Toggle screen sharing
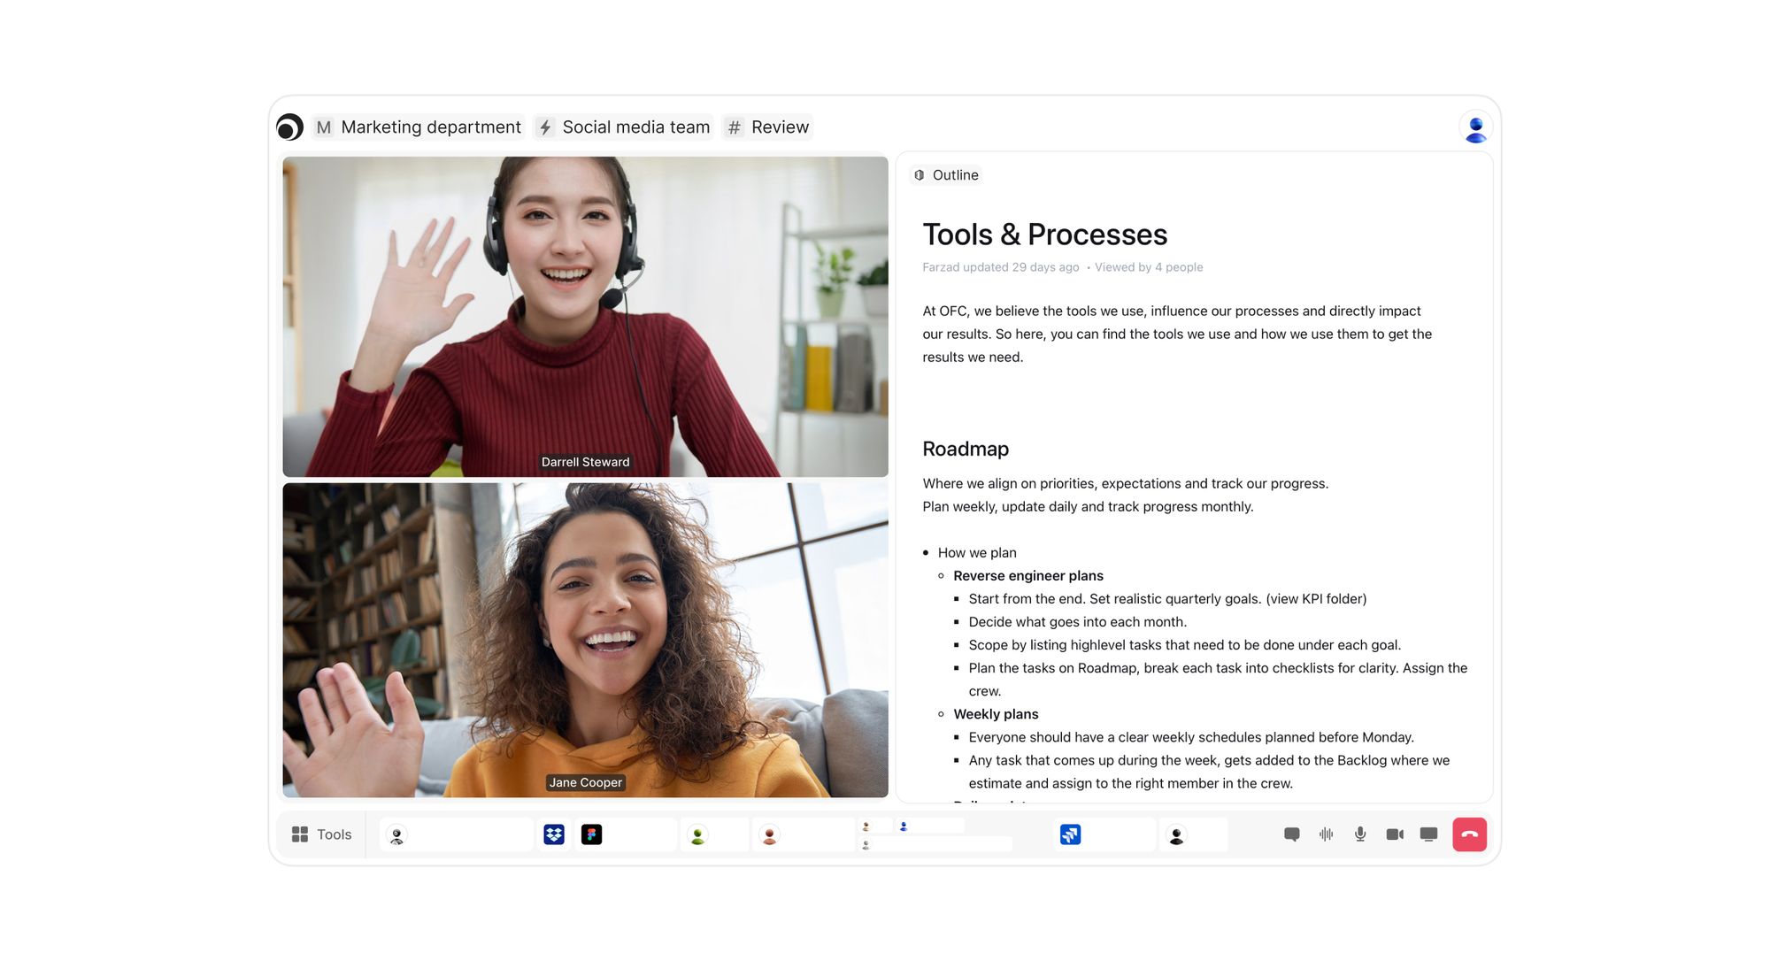The width and height of the screenshot is (1770, 961). 1428,834
